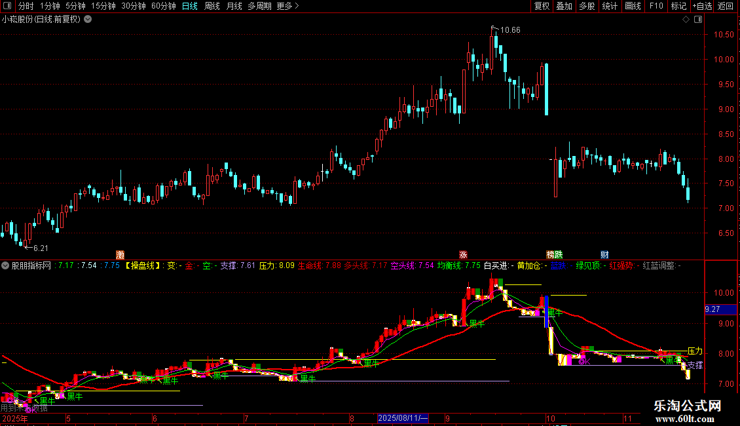Open 多周期 multi-period view
Viewport: 740px width, 426px height.
click(259, 6)
